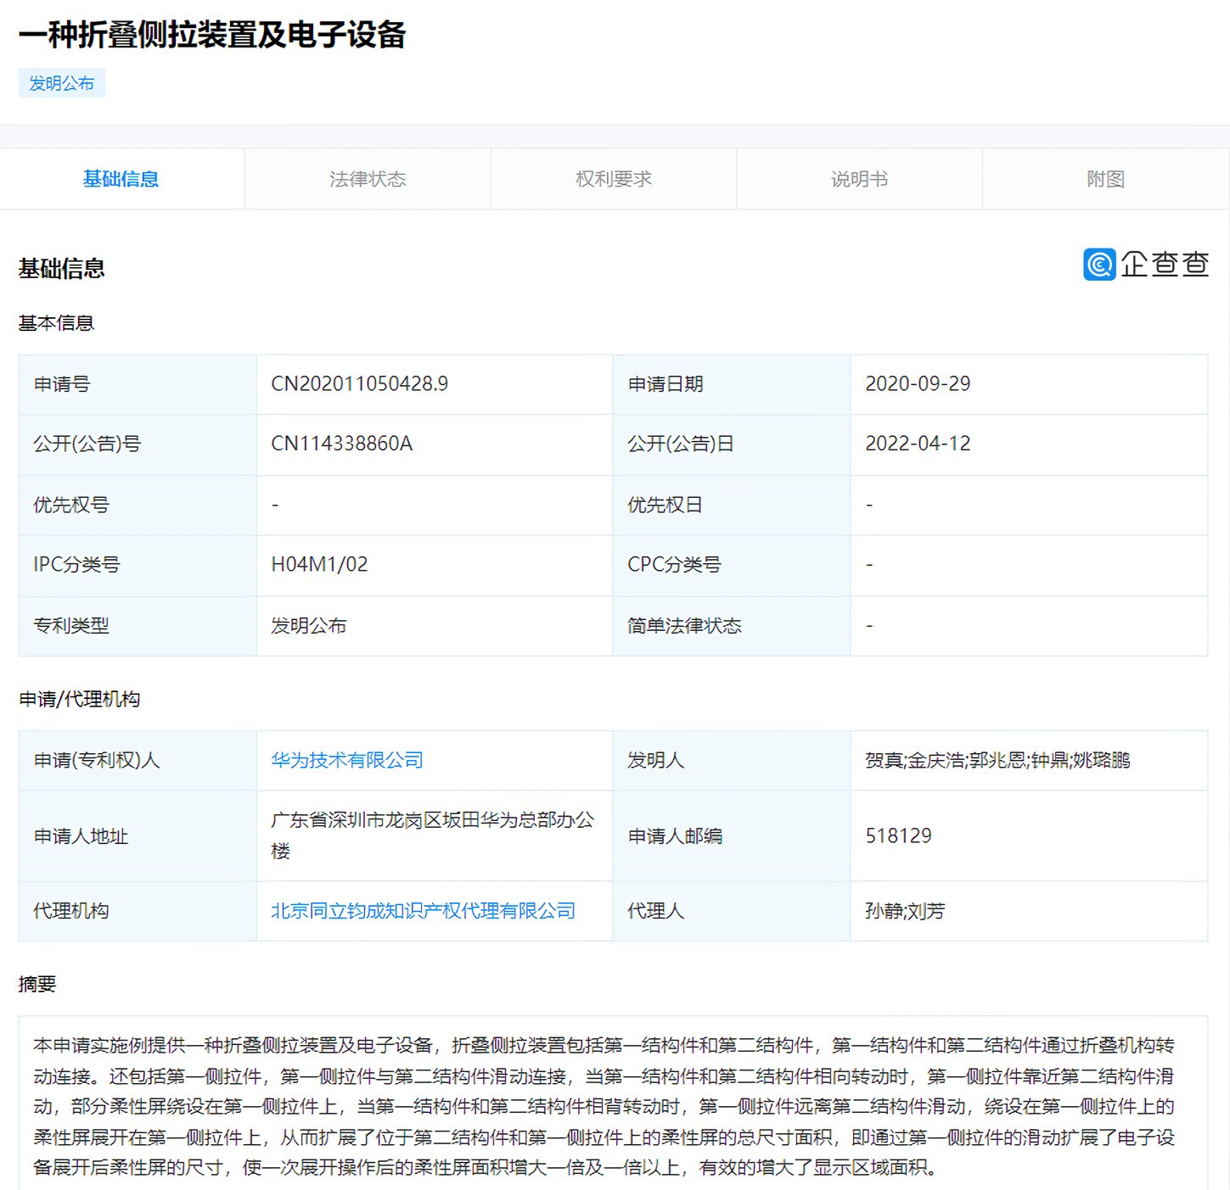Image resolution: width=1230 pixels, height=1190 pixels.
Task: Click the 发明公布 badge
Action: pos(61,81)
